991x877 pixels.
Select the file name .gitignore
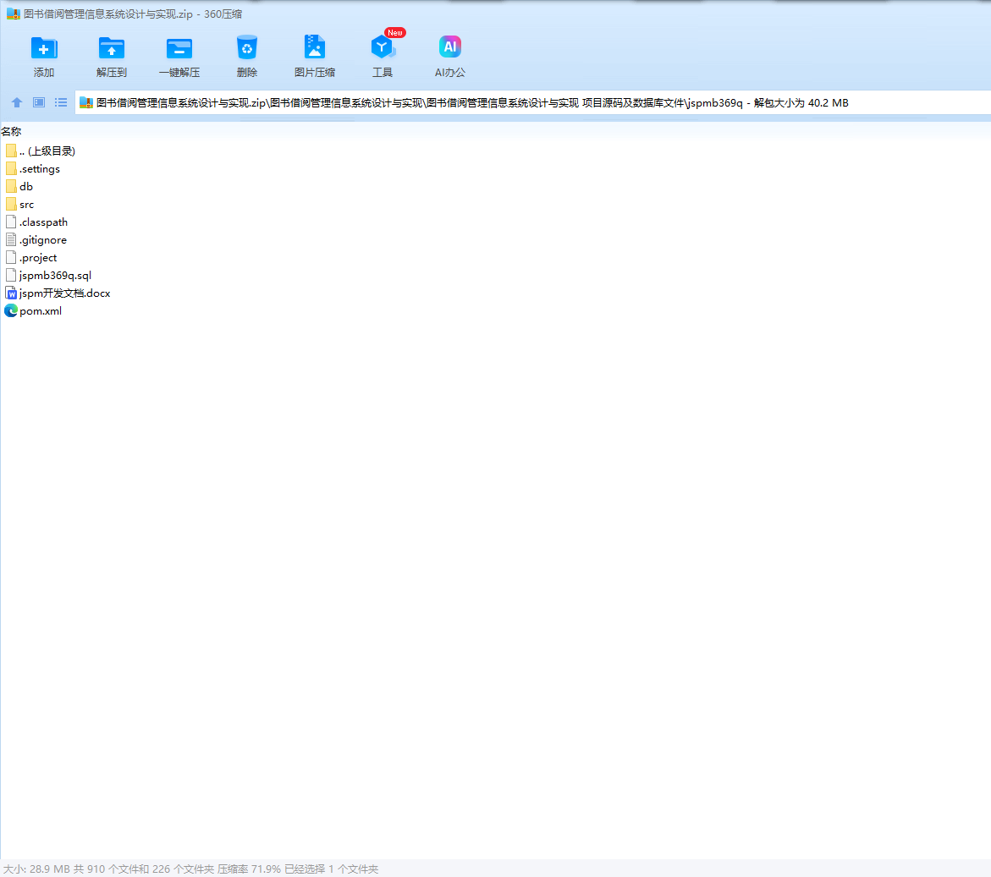pos(43,240)
